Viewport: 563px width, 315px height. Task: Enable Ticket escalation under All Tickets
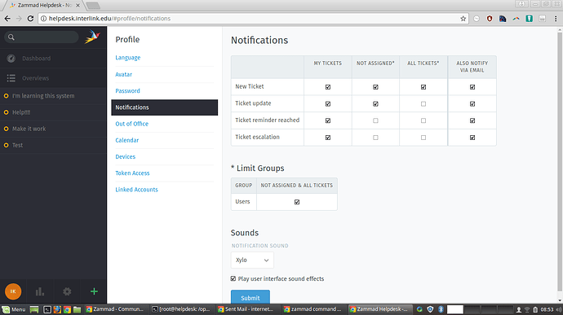[423, 138]
